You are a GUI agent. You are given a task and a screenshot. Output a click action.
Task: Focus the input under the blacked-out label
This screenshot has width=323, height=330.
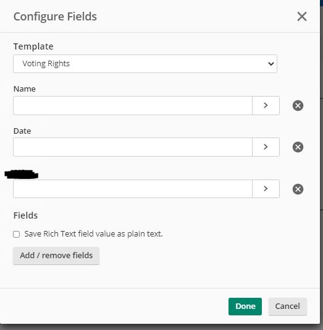(x=133, y=189)
